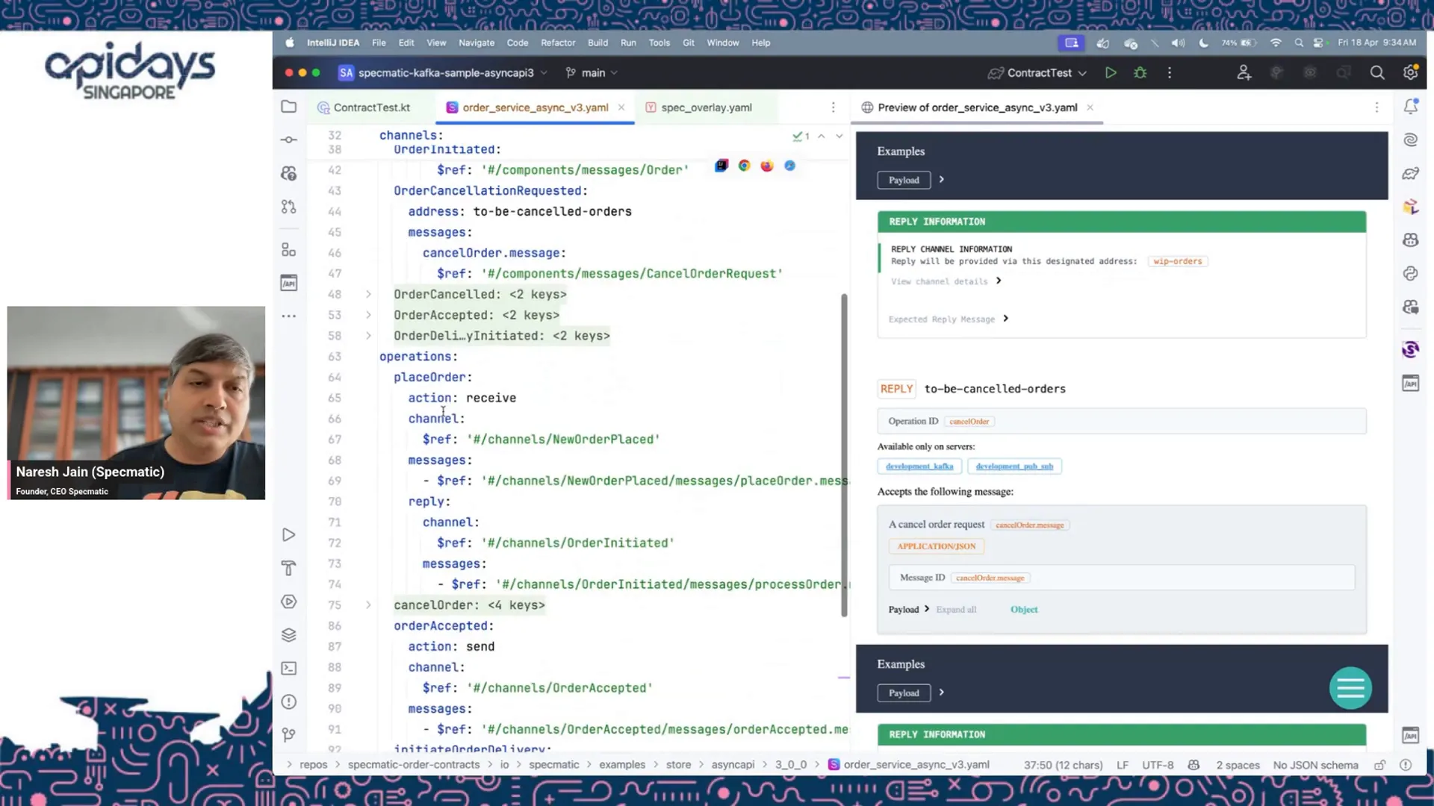Image resolution: width=1434 pixels, height=806 pixels.
Task: Run the ContractTest configuration
Action: (1111, 72)
